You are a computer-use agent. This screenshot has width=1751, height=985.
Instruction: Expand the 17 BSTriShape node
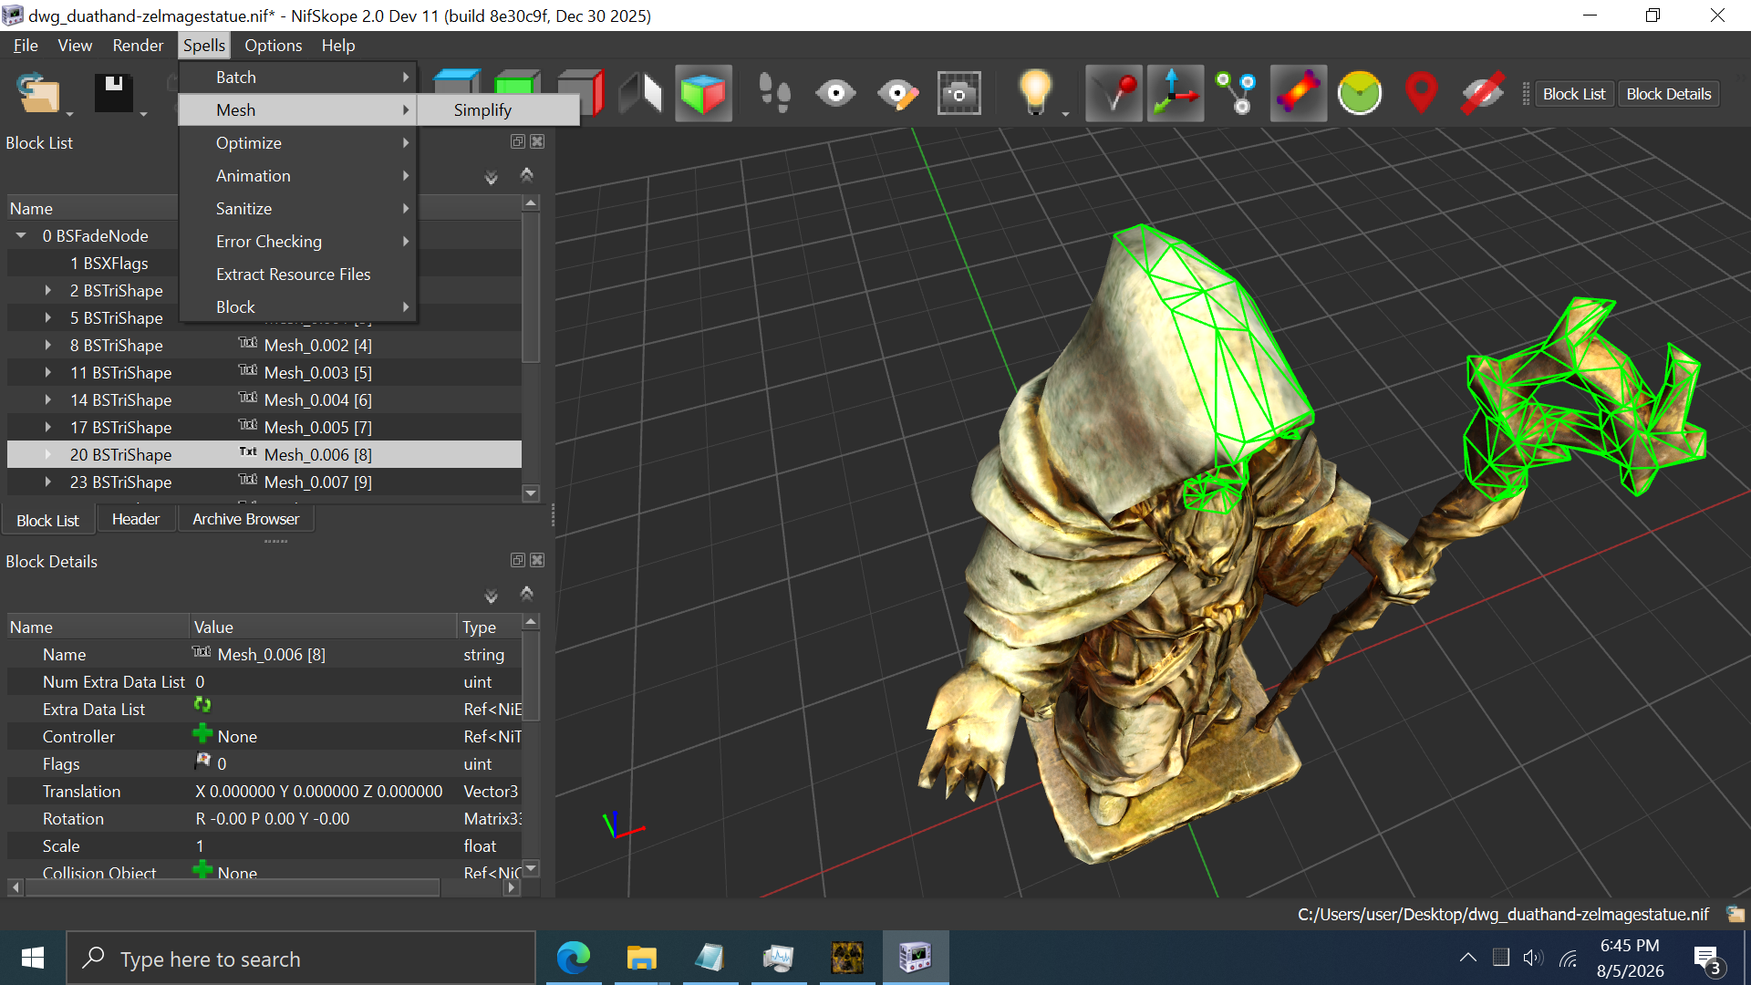[48, 427]
